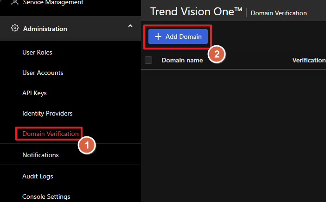The height and width of the screenshot is (202, 326).
Task: Click the Trend Vision One title
Action: click(x=196, y=12)
